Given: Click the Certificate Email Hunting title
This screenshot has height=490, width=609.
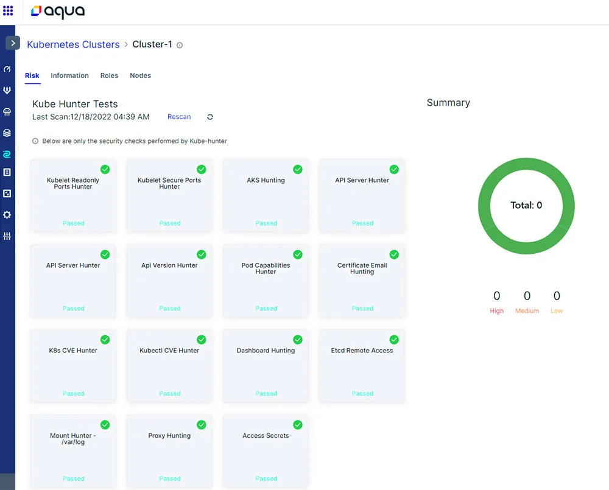Looking at the screenshot, I should tap(362, 268).
